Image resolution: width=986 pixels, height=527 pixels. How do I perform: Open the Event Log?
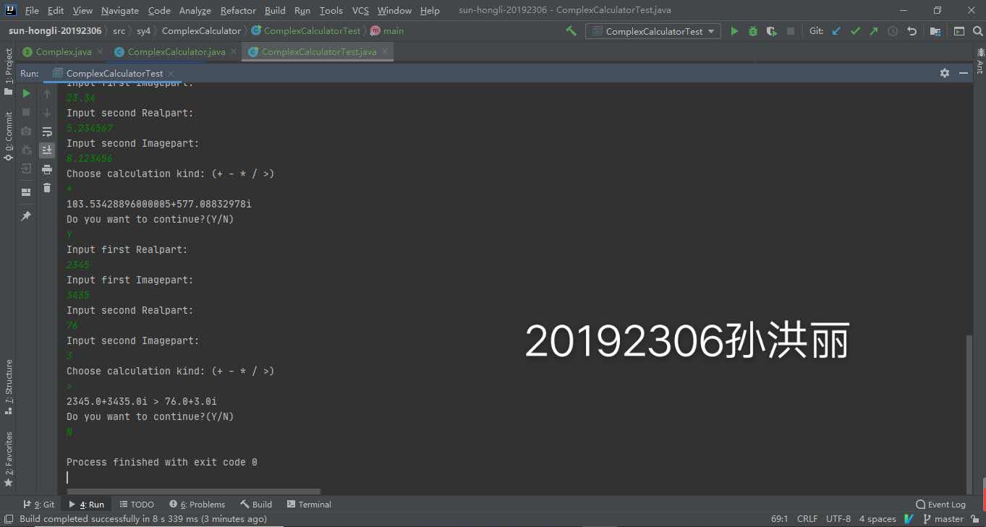point(940,505)
